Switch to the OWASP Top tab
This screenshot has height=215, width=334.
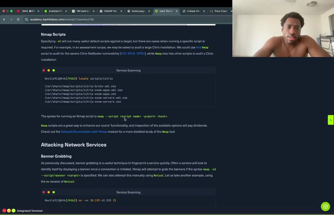(111, 11)
